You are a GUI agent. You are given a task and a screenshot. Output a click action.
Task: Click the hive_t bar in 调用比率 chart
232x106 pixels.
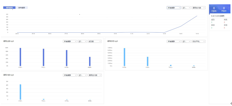pos(43,57)
